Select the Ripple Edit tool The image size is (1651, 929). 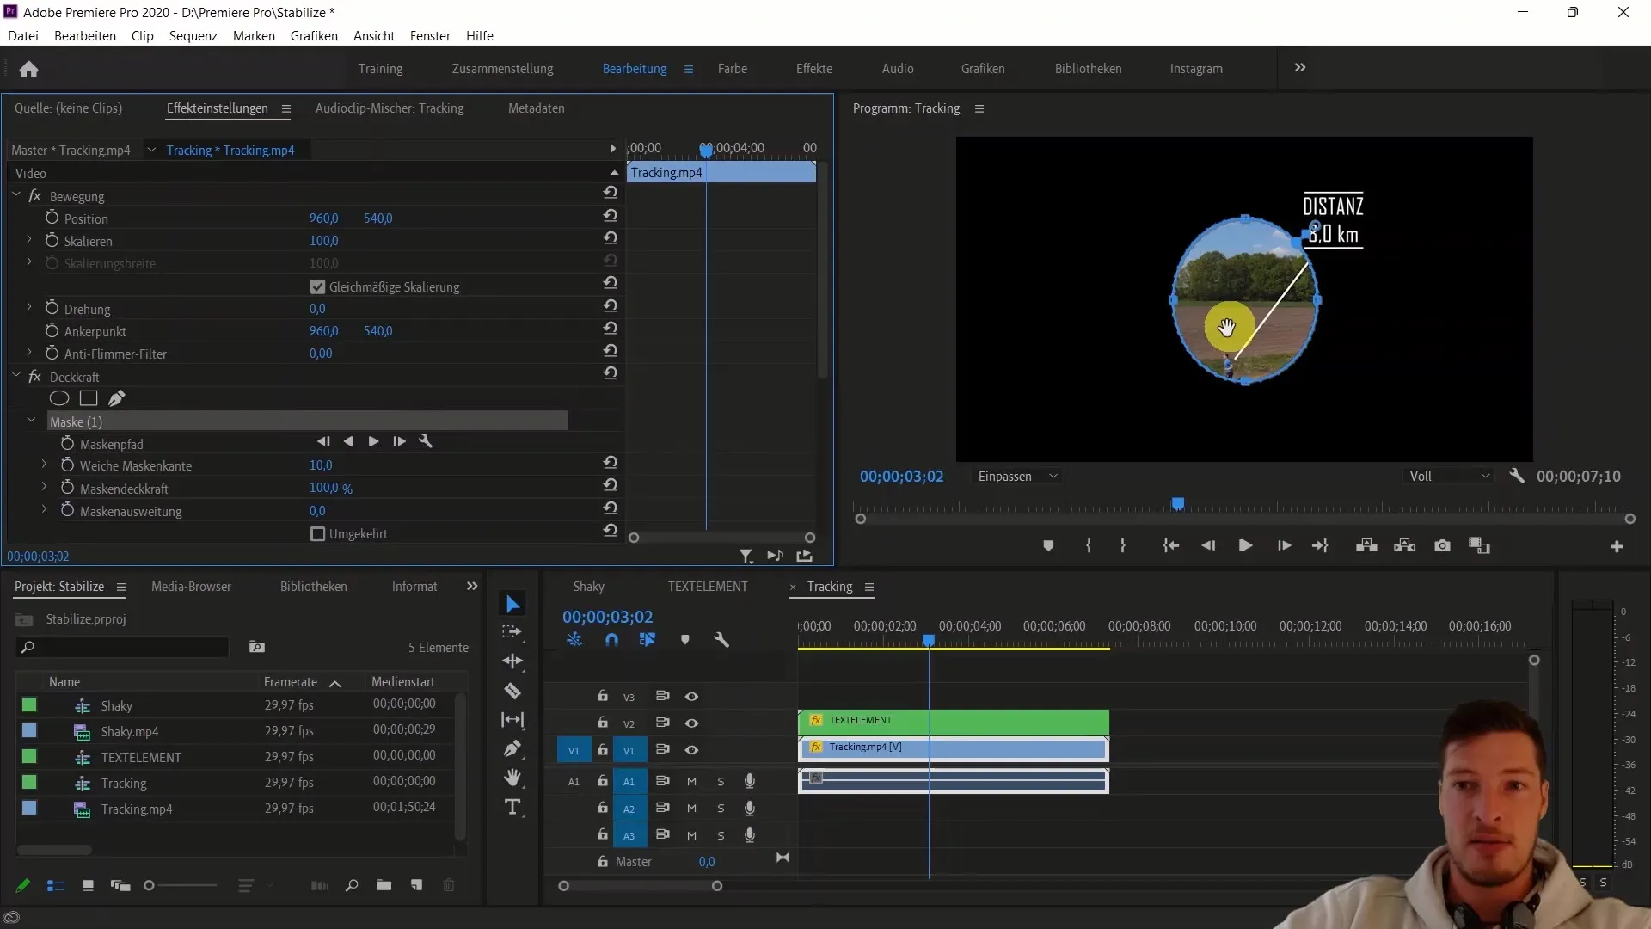[x=512, y=661]
